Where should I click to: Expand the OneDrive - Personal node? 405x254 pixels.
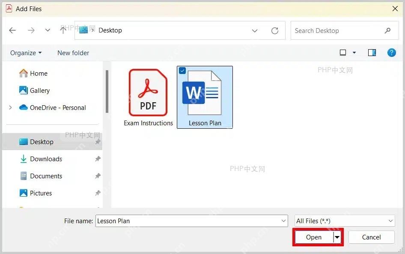pyautogui.click(x=10, y=107)
